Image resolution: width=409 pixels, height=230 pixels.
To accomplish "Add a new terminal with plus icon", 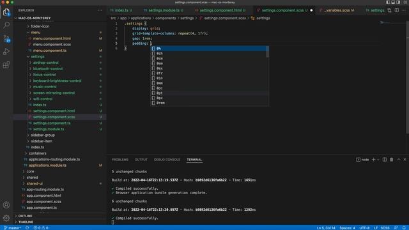I will pos(373,160).
